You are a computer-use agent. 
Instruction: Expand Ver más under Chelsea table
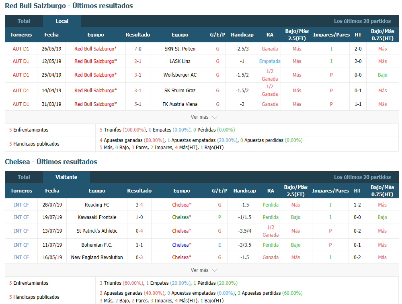[x=204, y=270]
